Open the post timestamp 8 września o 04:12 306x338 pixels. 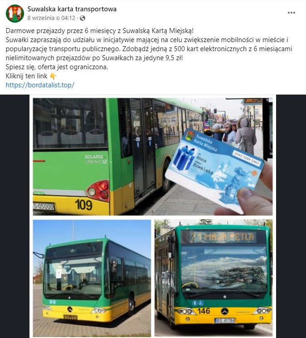click(x=51, y=18)
